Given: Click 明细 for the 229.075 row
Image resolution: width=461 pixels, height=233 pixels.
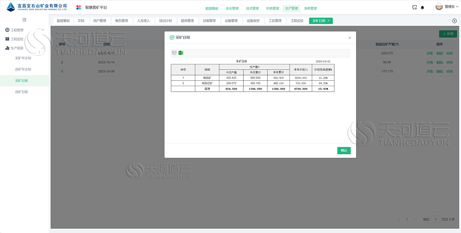Looking at the screenshot, I should point(449,53).
